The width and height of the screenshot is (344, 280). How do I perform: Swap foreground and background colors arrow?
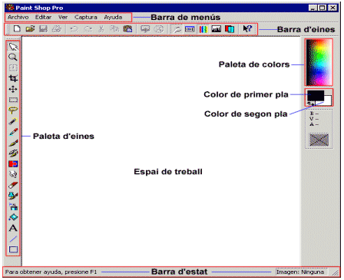coord(310,104)
